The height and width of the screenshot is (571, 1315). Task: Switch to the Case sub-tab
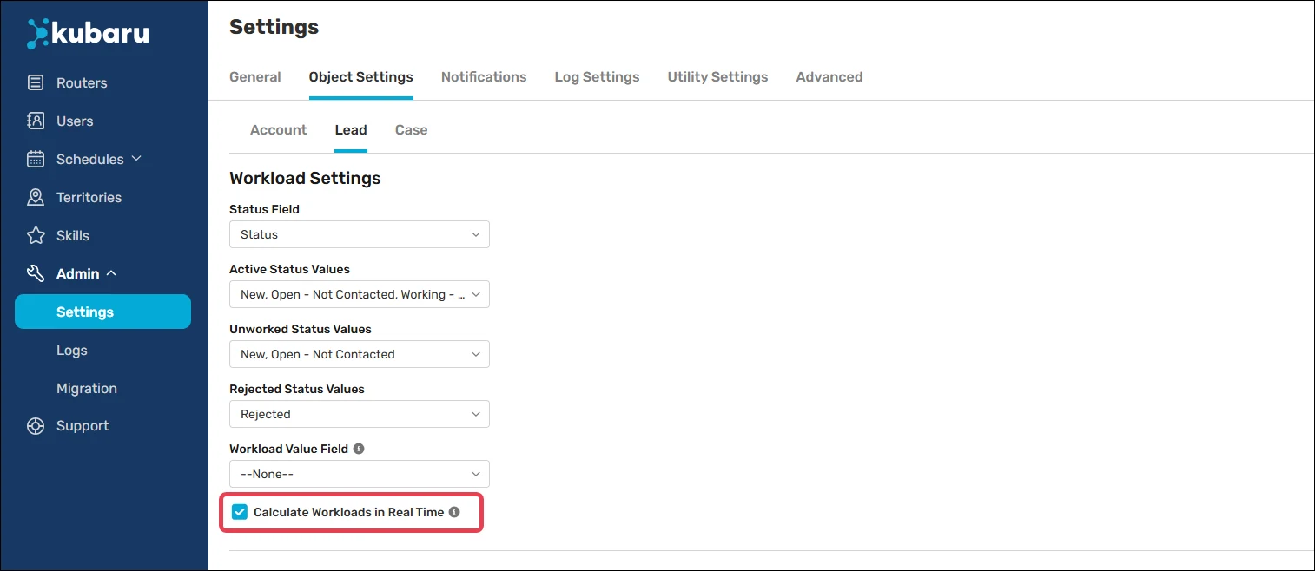412,130
